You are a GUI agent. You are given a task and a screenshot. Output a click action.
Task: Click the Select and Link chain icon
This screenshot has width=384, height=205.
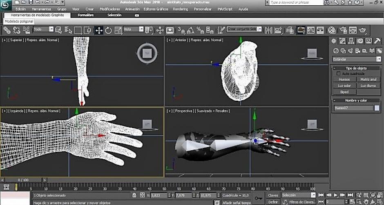pos(7,30)
